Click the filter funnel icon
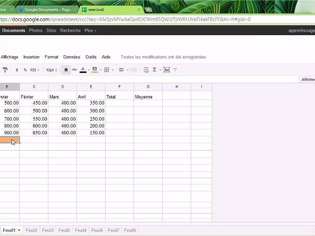The image size is (315, 236). 175,70
